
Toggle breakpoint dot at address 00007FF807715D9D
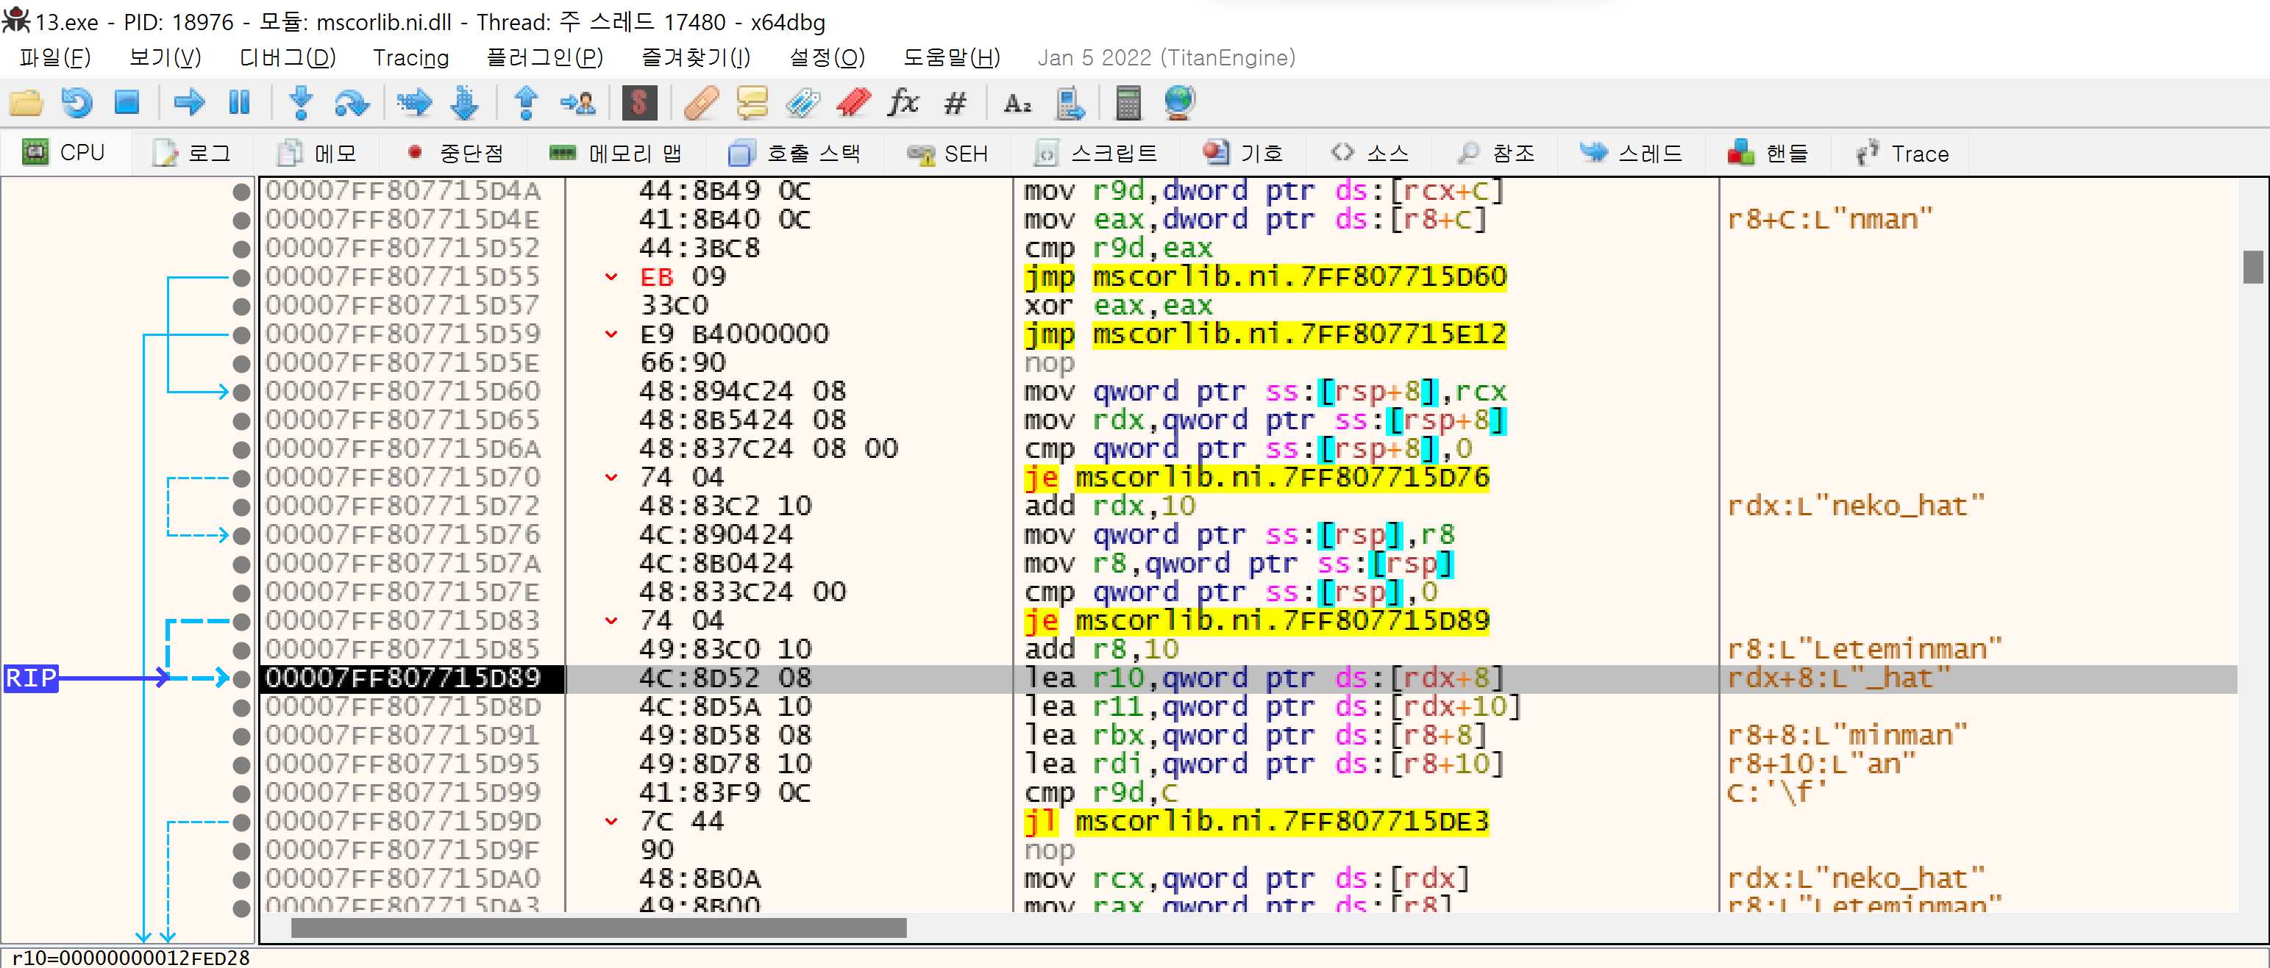point(241,822)
